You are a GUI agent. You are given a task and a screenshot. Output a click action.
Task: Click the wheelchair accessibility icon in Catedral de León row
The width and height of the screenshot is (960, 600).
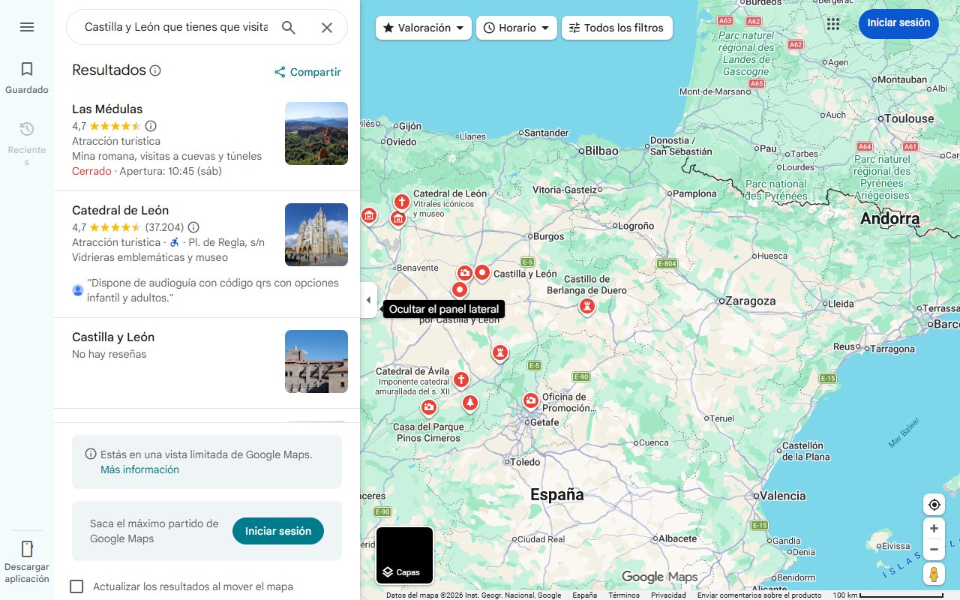point(174,242)
